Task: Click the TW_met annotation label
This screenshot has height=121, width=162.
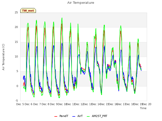Action: click(x=28, y=11)
